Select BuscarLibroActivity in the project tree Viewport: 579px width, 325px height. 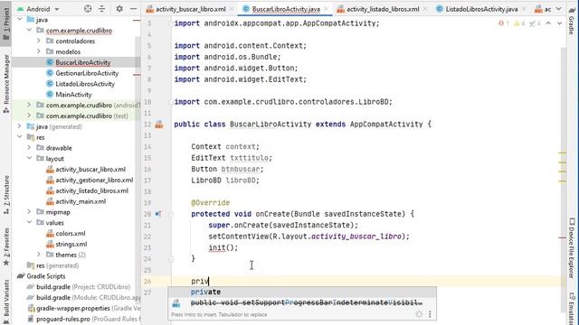[82, 62]
